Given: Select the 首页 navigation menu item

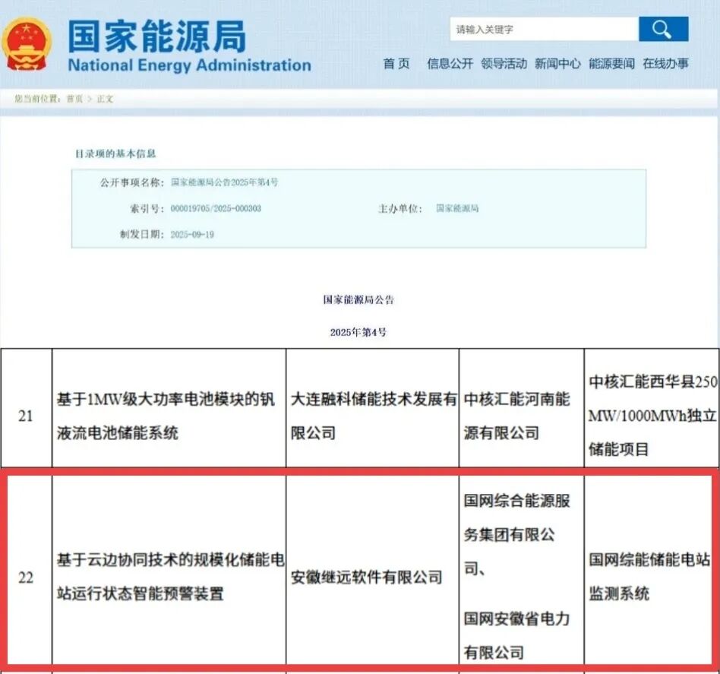Looking at the screenshot, I should [x=397, y=64].
